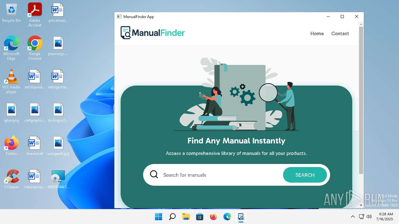The image size is (399, 224).
Task: Minimize the ManualFinder App window
Action: point(328,16)
